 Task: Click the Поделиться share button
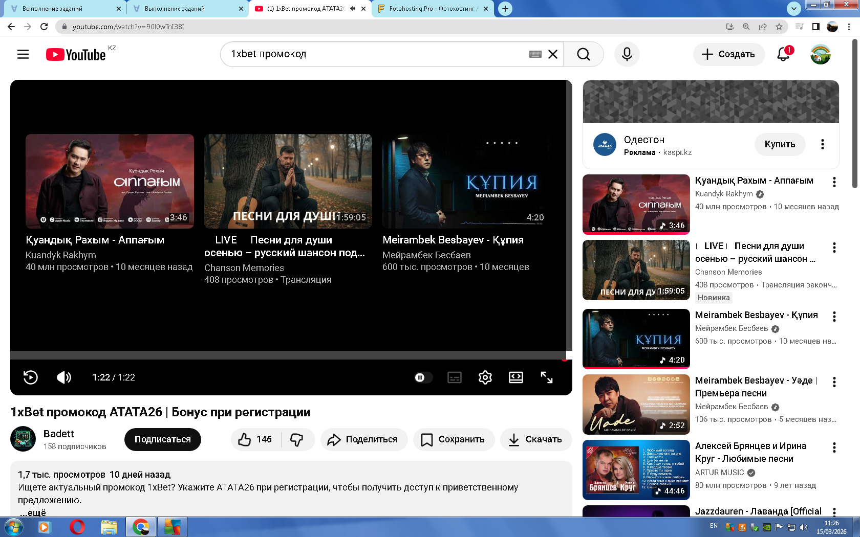pos(363,439)
